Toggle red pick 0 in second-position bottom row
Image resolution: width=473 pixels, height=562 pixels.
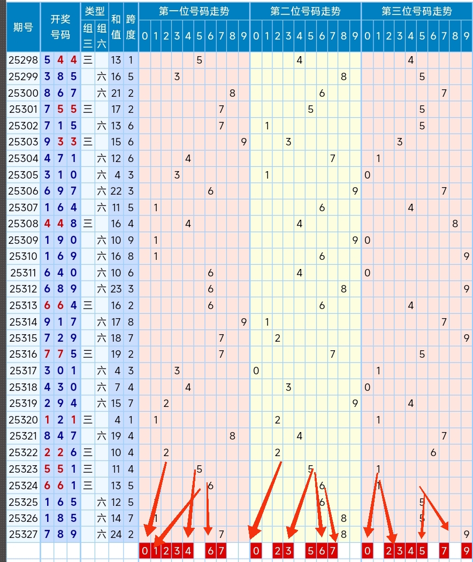256,551
